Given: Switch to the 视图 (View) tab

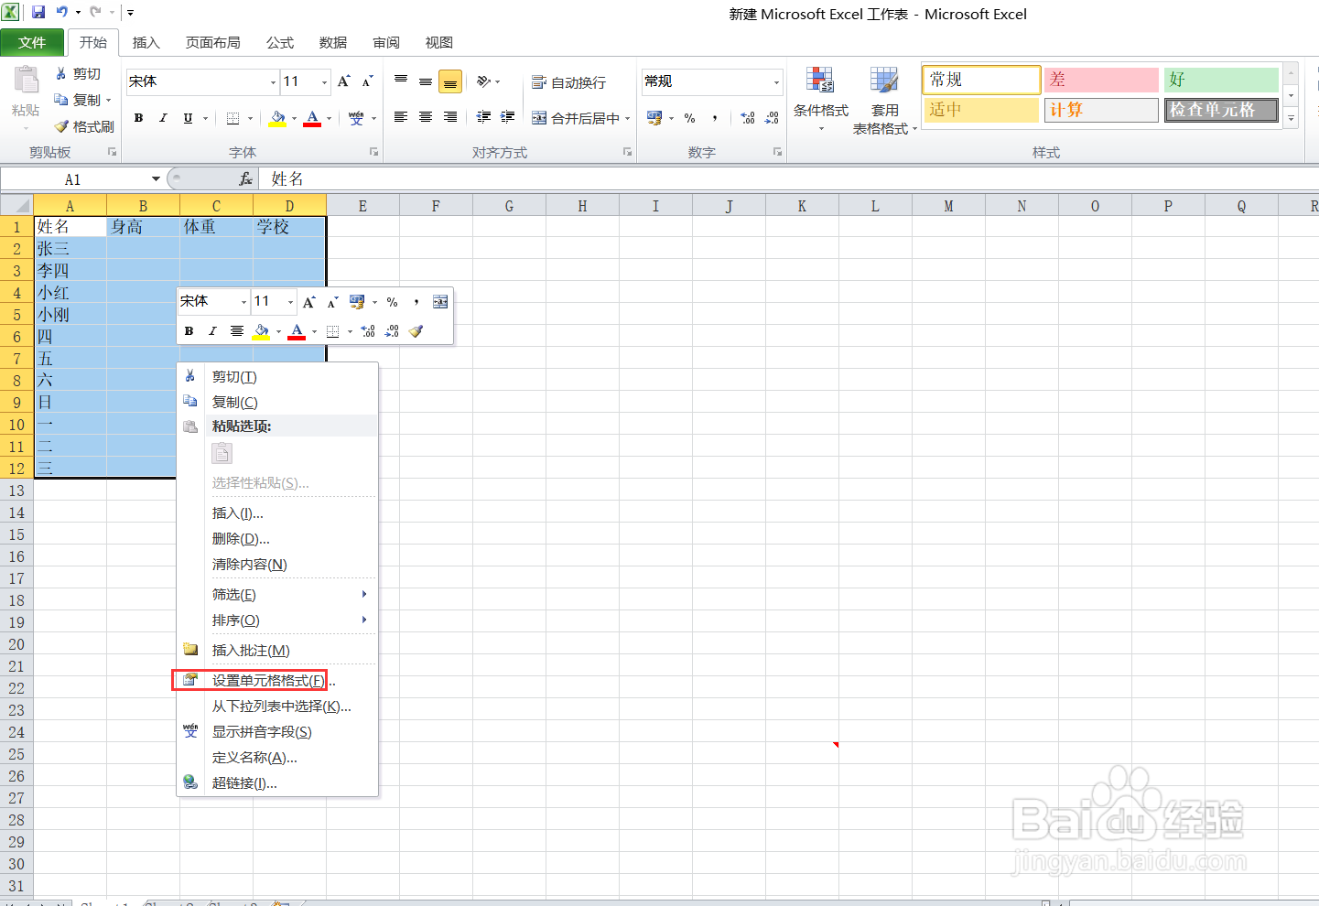Looking at the screenshot, I should click(438, 42).
